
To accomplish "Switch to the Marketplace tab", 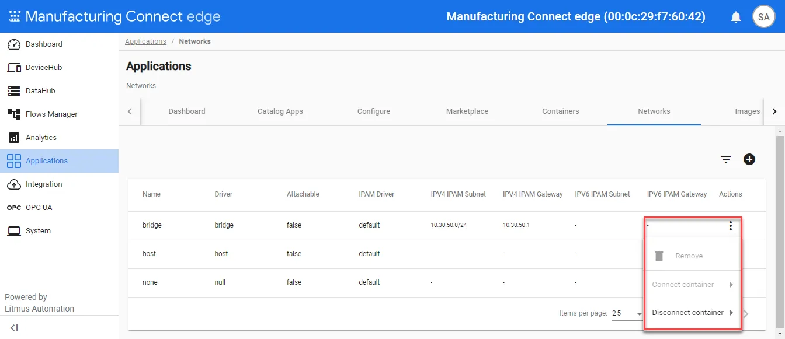I will [x=467, y=111].
